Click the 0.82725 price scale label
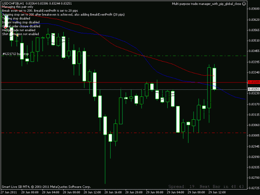260x195 pixels. 254,188
